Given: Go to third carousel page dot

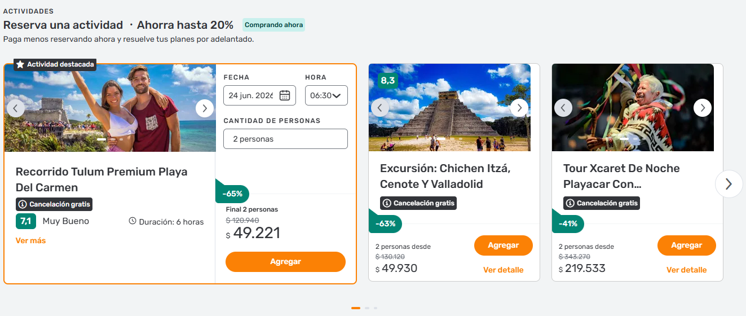Looking at the screenshot, I should 376,308.
